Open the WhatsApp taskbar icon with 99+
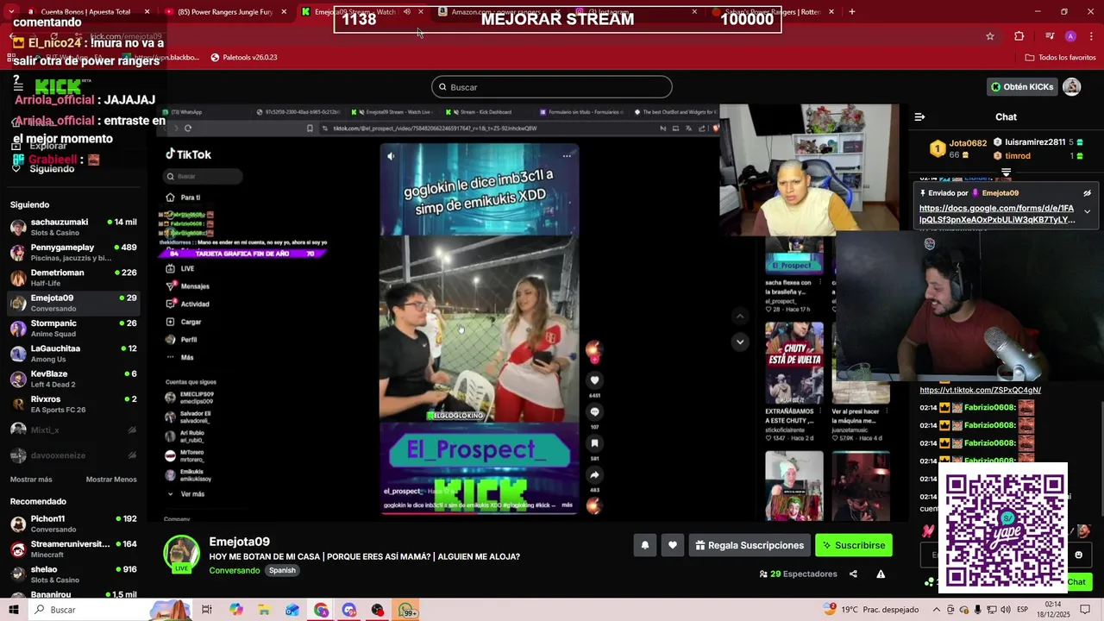The width and height of the screenshot is (1104, 621). (406, 610)
